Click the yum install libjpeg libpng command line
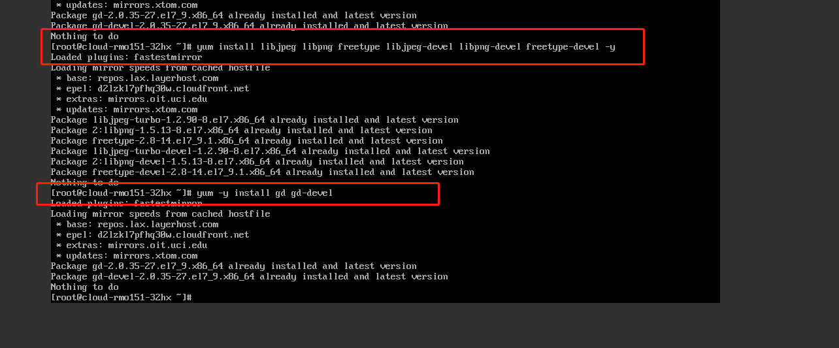The height and width of the screenshot is (348, 839). tap(333, 47)
